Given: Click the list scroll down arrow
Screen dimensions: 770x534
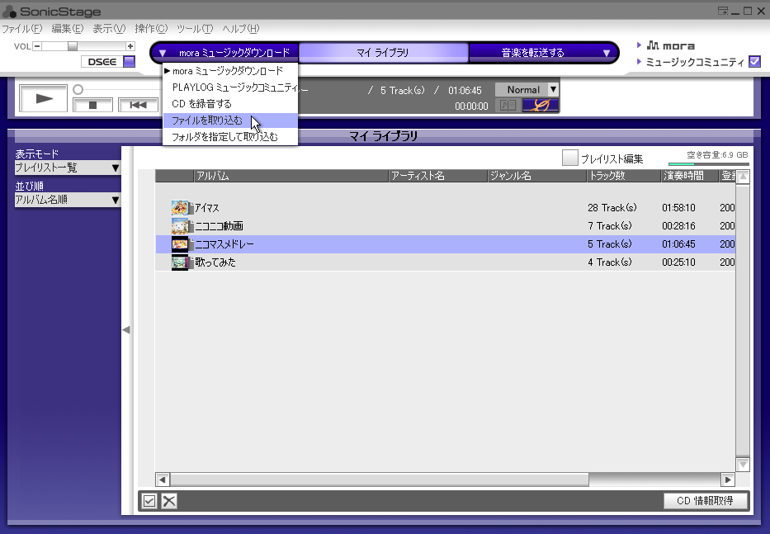Looking at the screenshot, I should click(743, 464).
